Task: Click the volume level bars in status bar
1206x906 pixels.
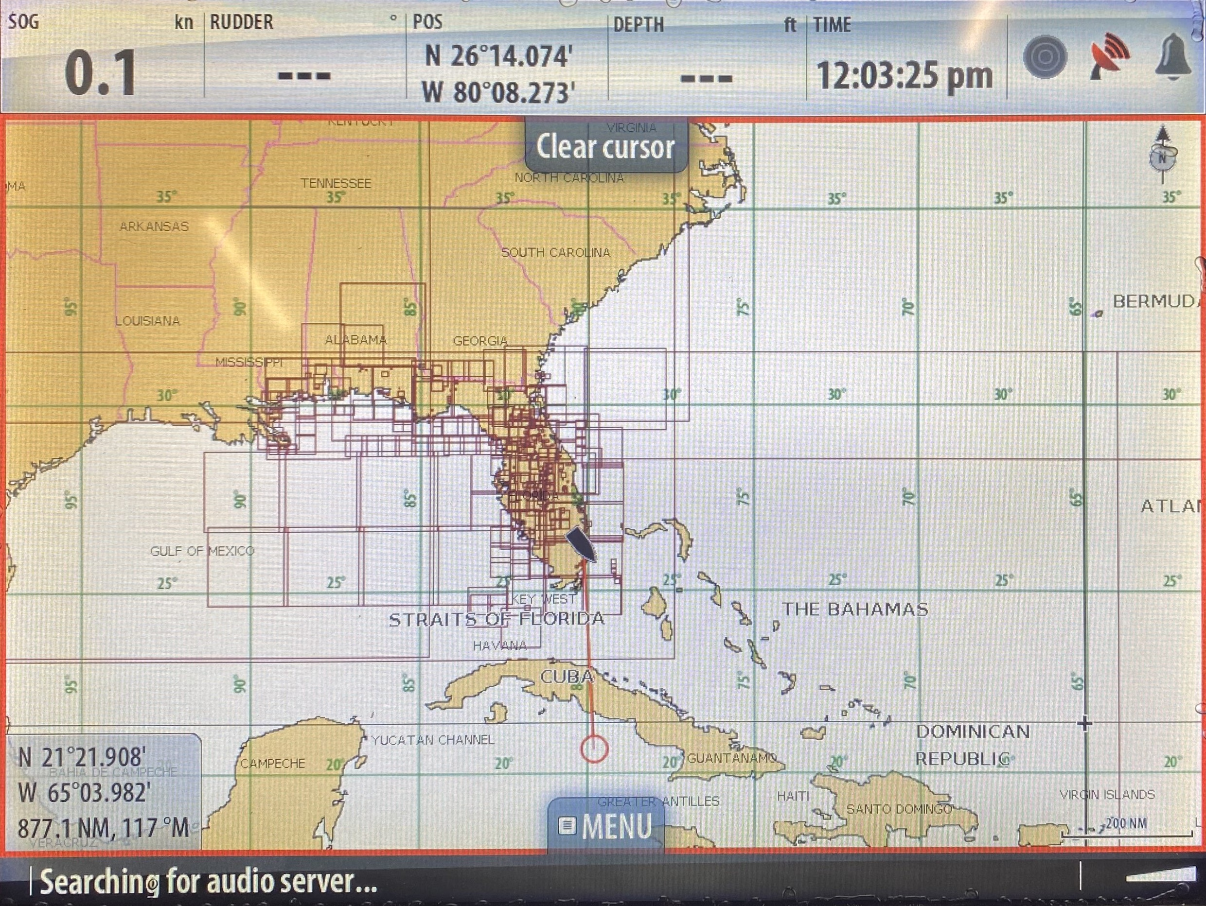Action: coord(1160,875)
